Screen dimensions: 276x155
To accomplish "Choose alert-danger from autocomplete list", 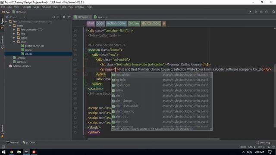I will [x=160, y=101].
